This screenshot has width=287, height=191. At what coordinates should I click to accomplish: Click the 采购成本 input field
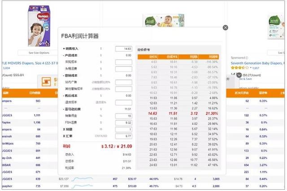click(x=123, y=62)
